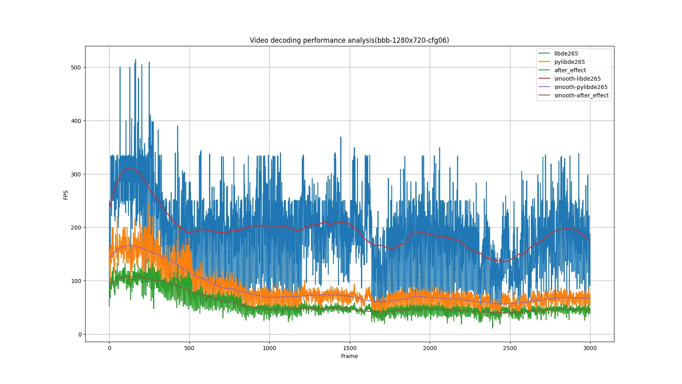Click the 1500 tick on the Frame axis
The image size is (682, 384).
coord(350,348)
